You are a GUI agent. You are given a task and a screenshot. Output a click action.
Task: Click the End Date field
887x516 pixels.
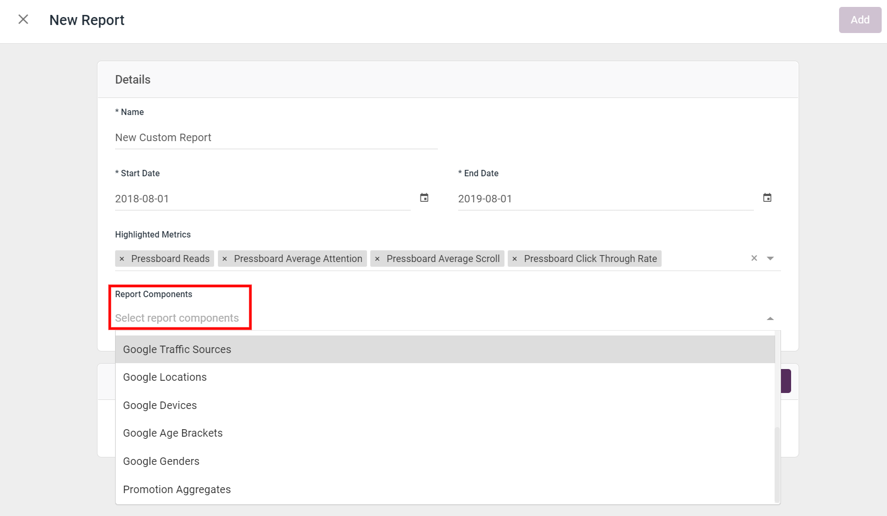[606, 199]
